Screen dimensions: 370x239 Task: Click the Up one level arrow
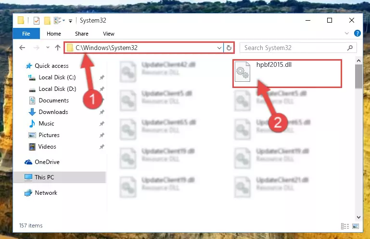pos(58,48)
